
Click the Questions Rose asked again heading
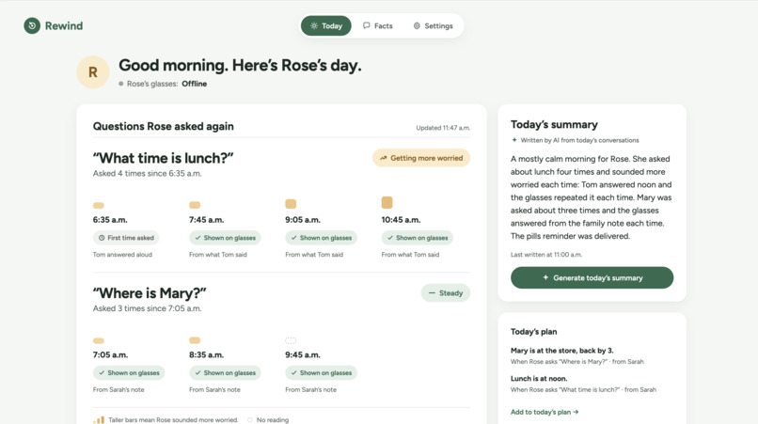click(x=164, y=126)
